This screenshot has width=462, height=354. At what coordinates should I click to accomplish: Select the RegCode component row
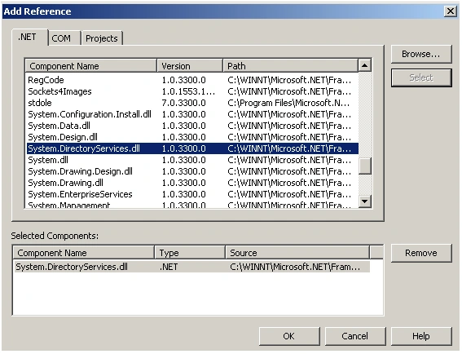coord(192,80)
